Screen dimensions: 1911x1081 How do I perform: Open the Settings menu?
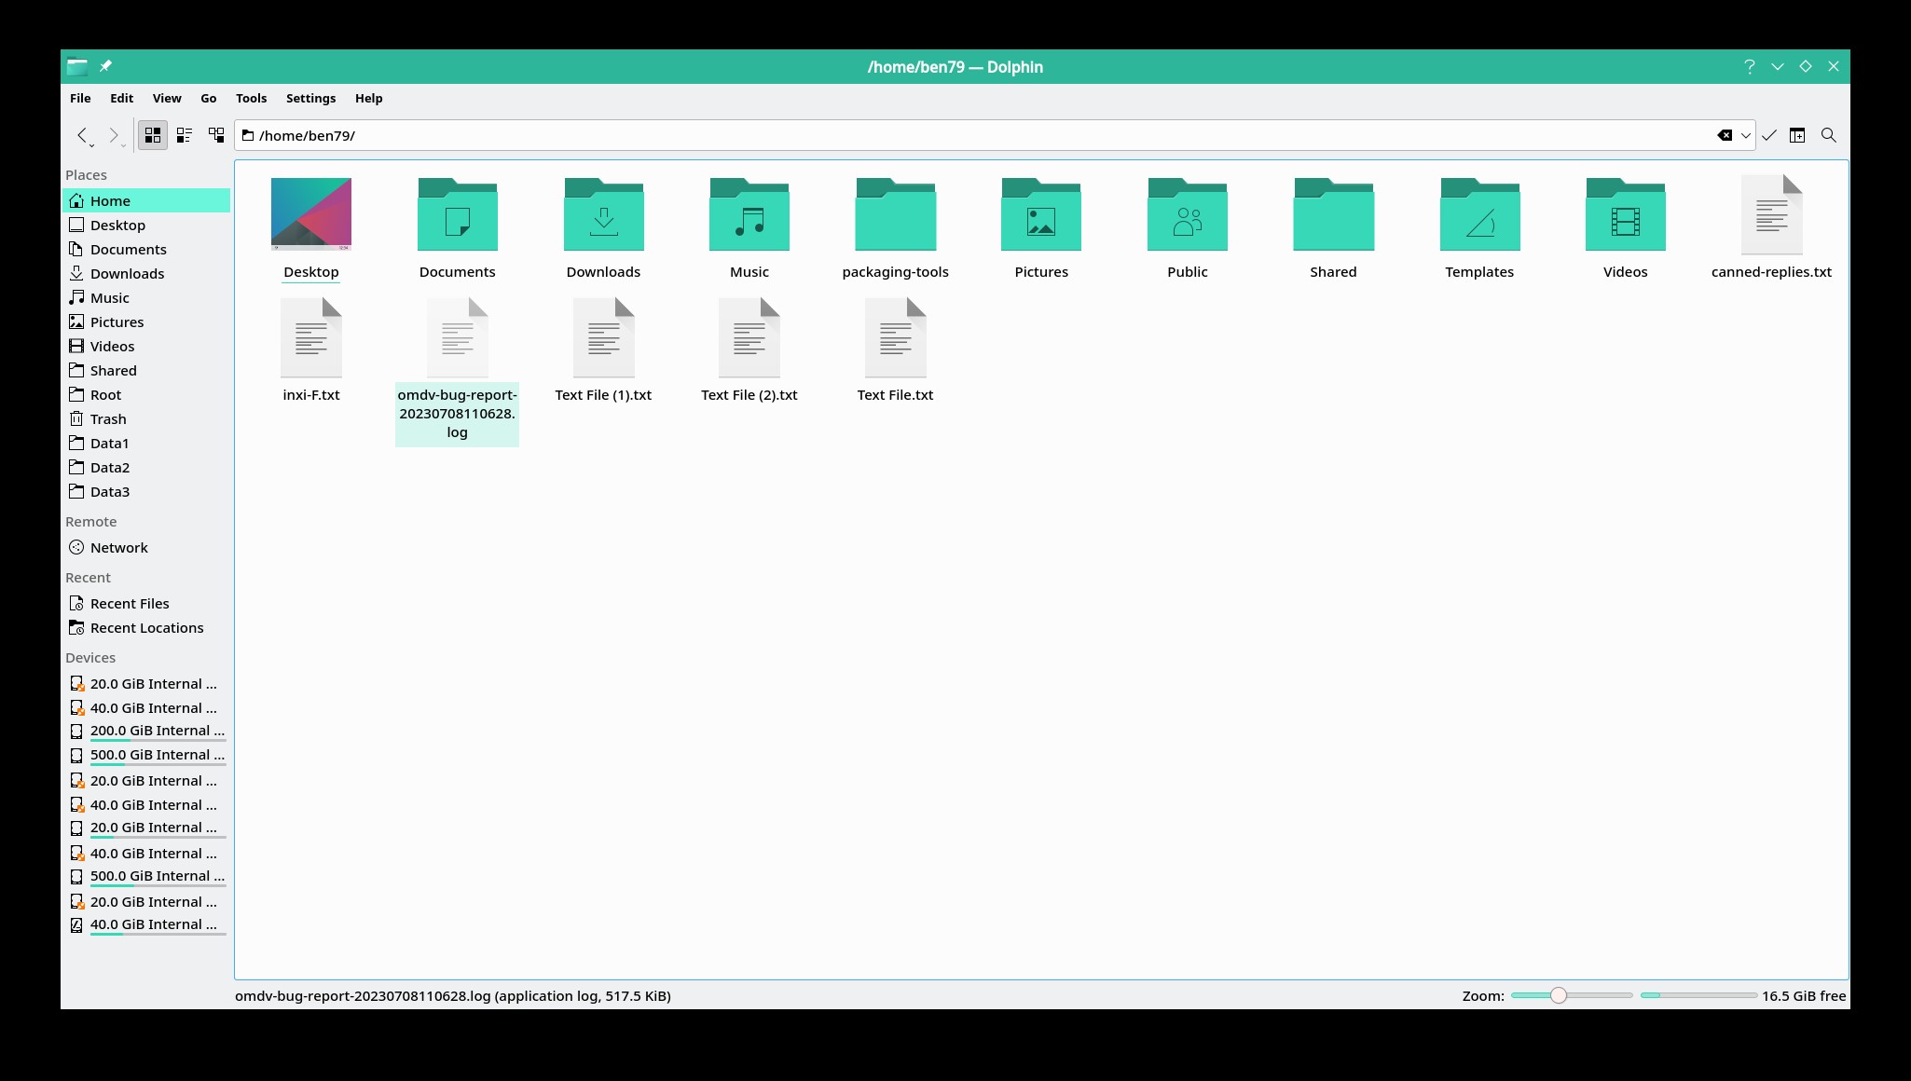point(310,98)
